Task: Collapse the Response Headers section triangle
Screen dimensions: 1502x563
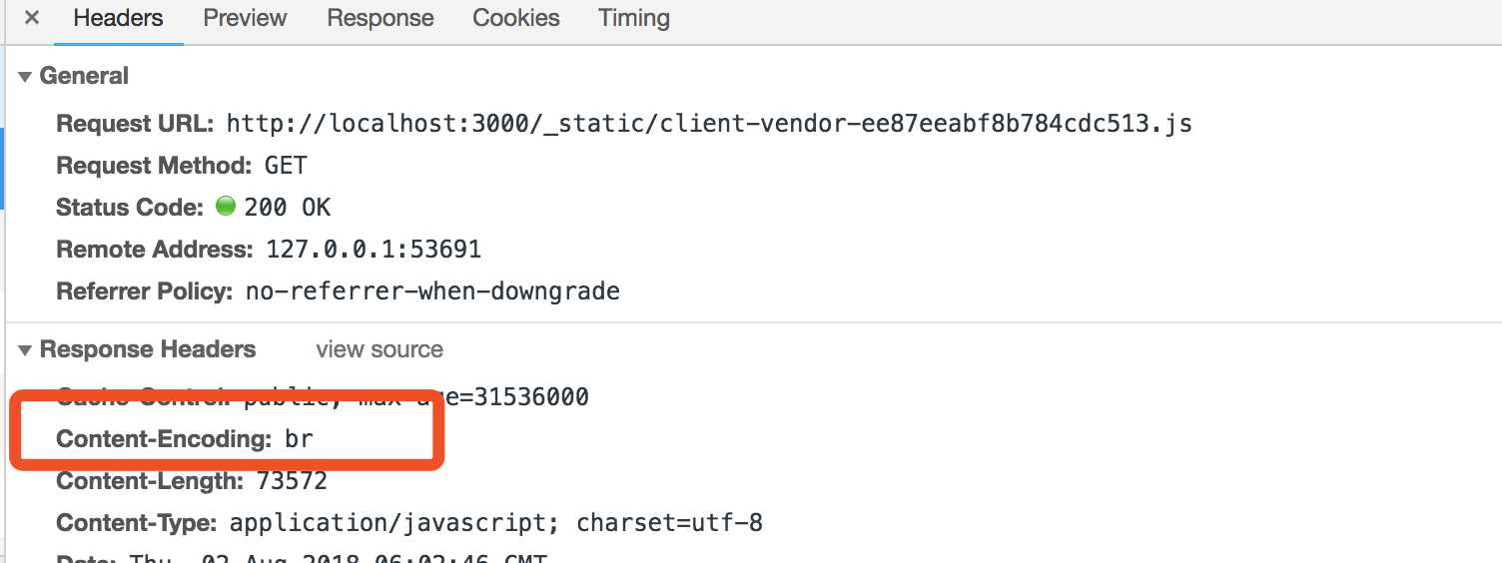Action: [x=24, y=350]
